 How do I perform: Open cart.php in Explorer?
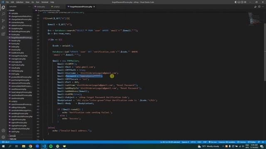pyautogui.click(x=15, y=13)
